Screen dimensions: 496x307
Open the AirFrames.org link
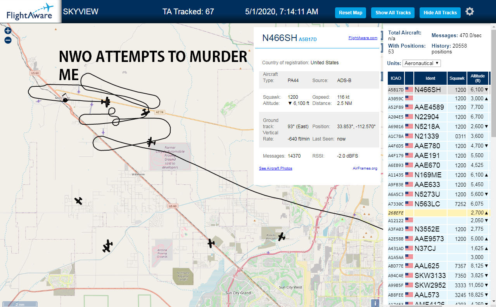(365, 168)
